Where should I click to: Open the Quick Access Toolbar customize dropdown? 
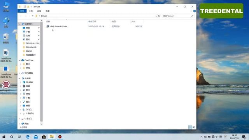tap(31, 7)
